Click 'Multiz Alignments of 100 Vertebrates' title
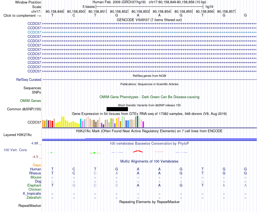Image resolution: width=257 pixels, height=212 pixels. click(149, 161)
